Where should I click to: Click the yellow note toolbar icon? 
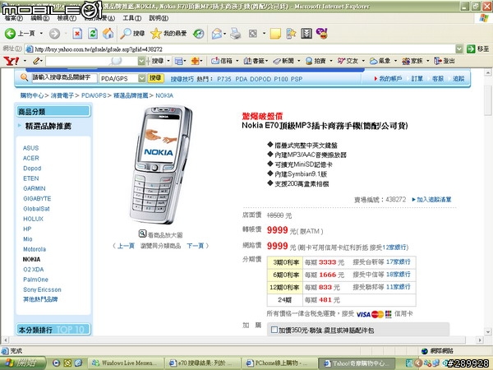point(275,34)
